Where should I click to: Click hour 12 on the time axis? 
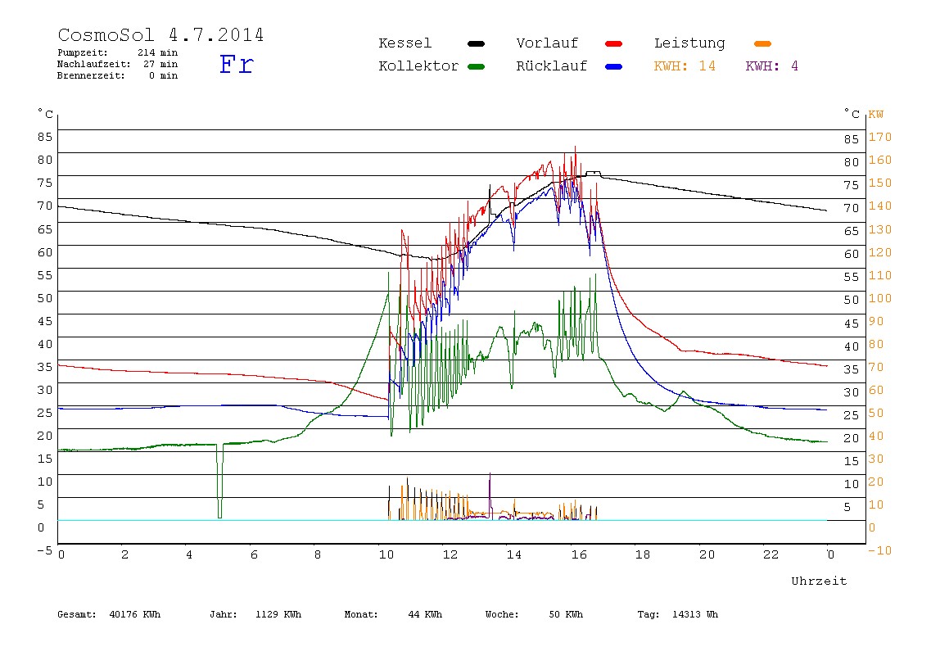(450, 554)
